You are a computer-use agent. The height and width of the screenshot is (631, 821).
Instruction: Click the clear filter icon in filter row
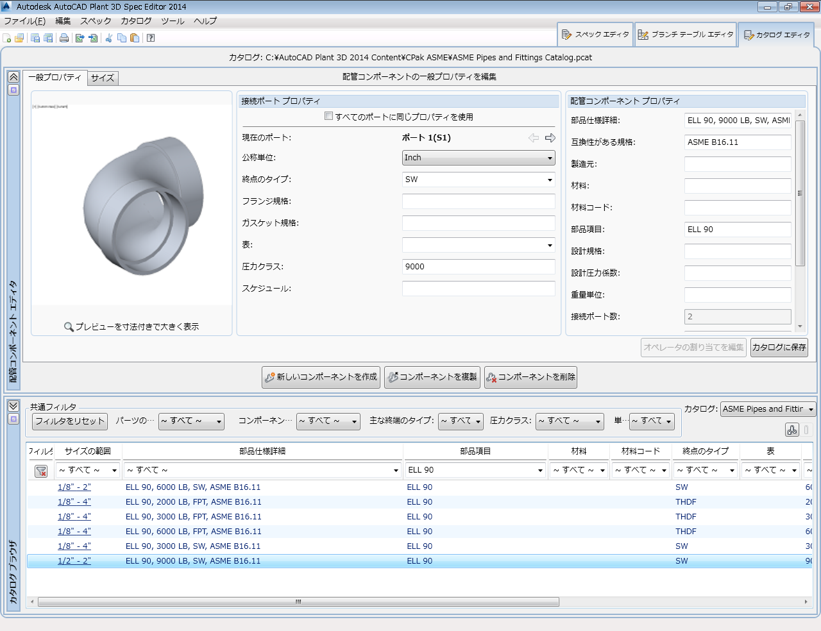[x=41, y=471]
